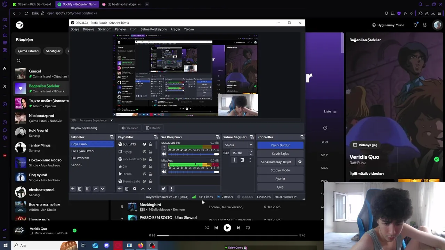Open source properties gear in Kaynaklar toolbar
445x250 pixels.
click(x=135, y=189)
